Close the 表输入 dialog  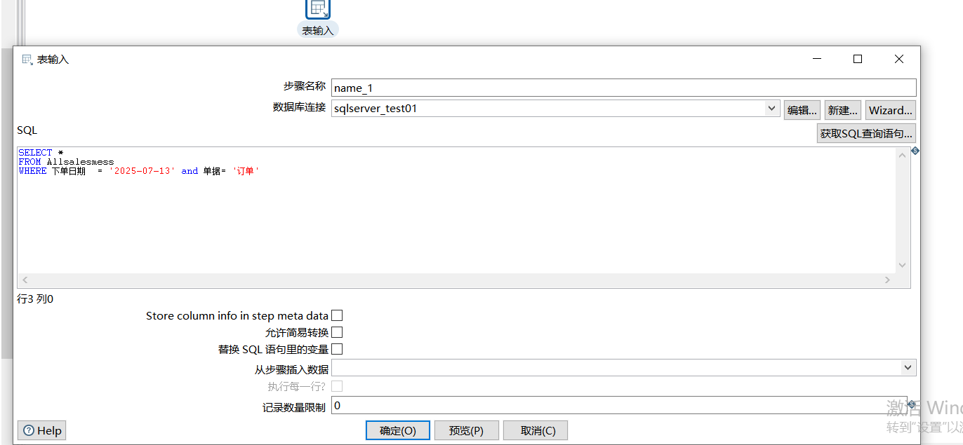[899, 60]
